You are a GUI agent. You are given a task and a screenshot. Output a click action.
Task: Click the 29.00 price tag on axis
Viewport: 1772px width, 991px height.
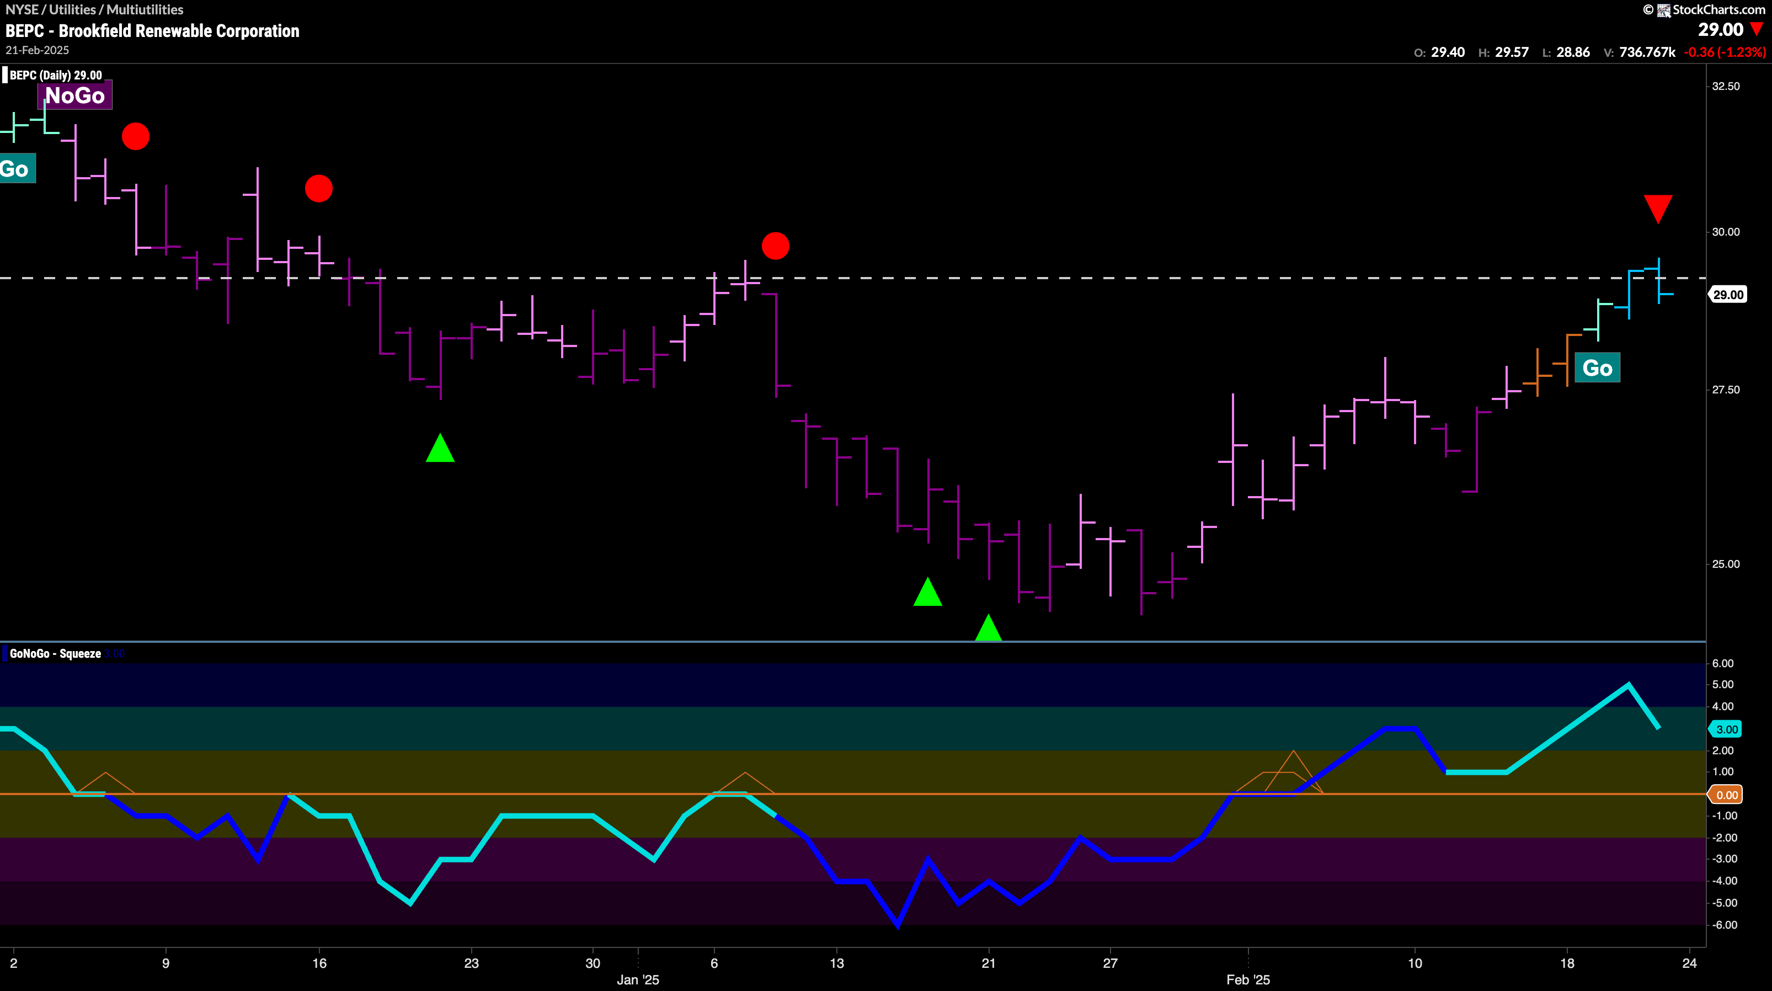1728,295
